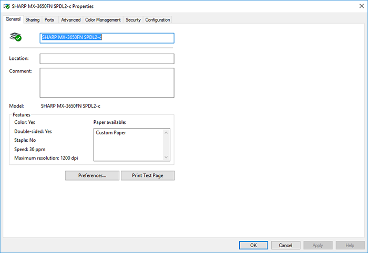The image size is (368, 253).
Task: Go to the Color Management tab
Action: pyautogui.click(x=103, y=19)
